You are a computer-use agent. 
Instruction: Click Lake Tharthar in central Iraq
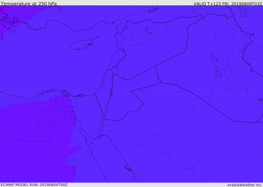[214, 58]
